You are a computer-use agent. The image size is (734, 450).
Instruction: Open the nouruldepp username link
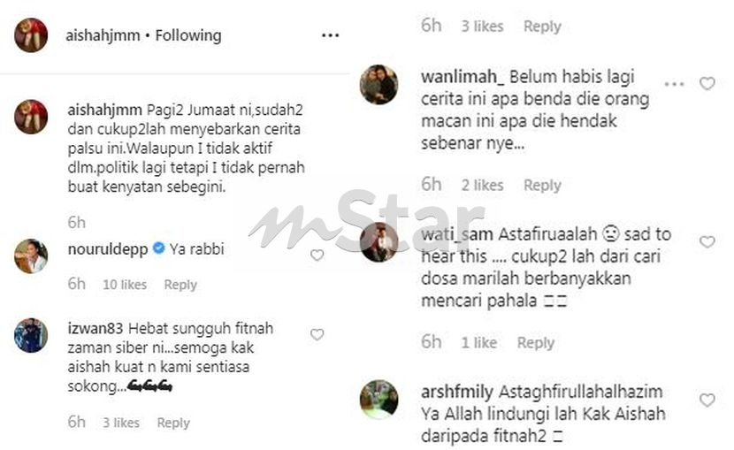pos(108,248)
